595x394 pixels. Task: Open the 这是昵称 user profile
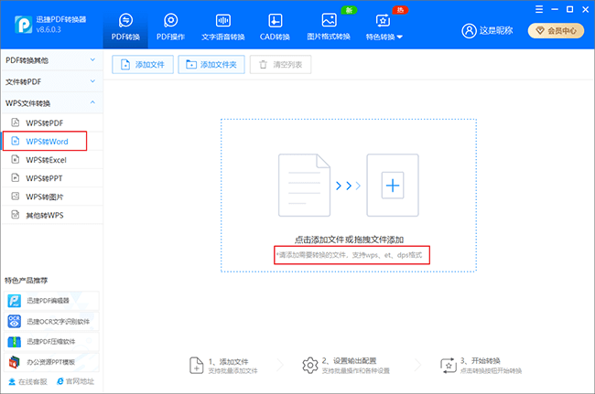point(496,31)
